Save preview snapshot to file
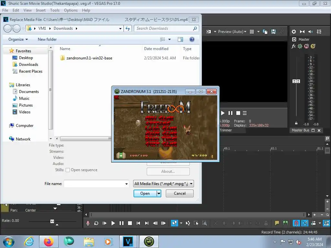This screenshot has width=331, height=248. click(273, 32)
